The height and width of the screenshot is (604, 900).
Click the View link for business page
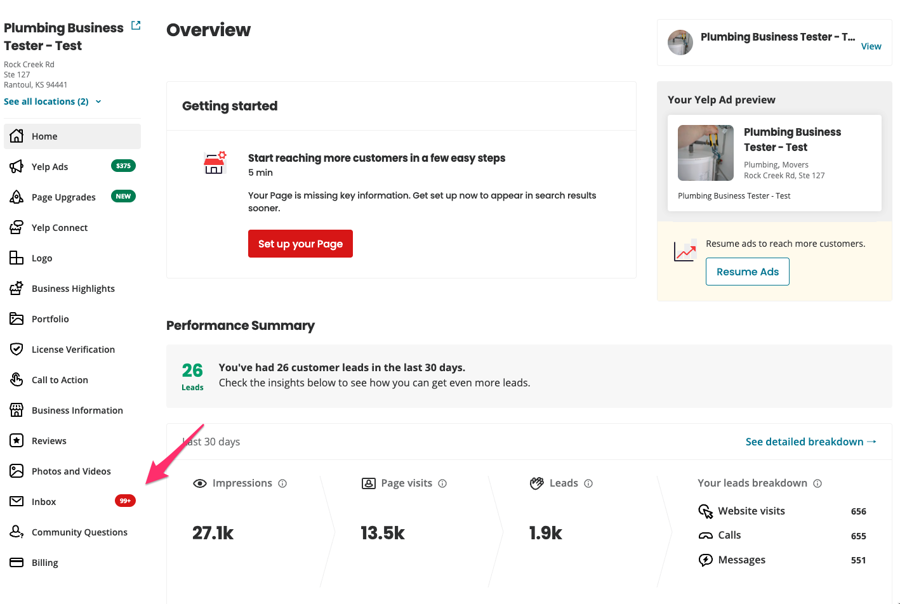coord(871,46)
